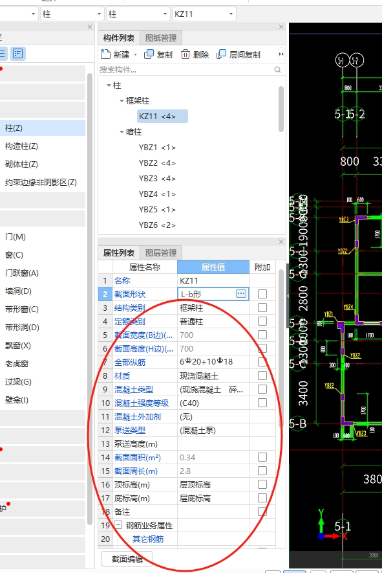Select YBZ4 <1> in the component tree

coord(157,194)
